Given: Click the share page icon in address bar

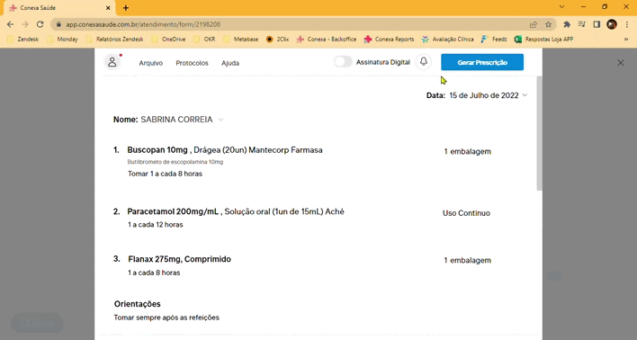Looking at the screenshot, I should [534, 24].
